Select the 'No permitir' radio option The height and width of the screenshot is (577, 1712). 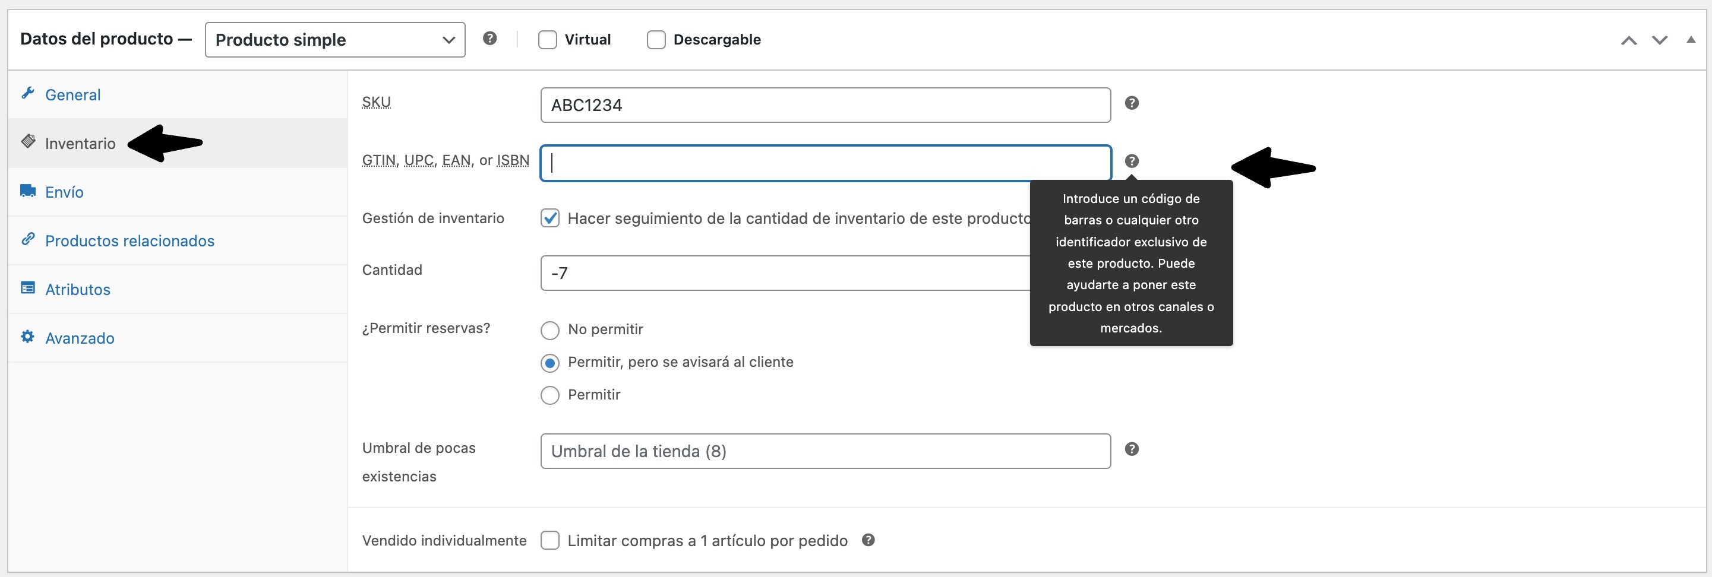tap(550, 330)
